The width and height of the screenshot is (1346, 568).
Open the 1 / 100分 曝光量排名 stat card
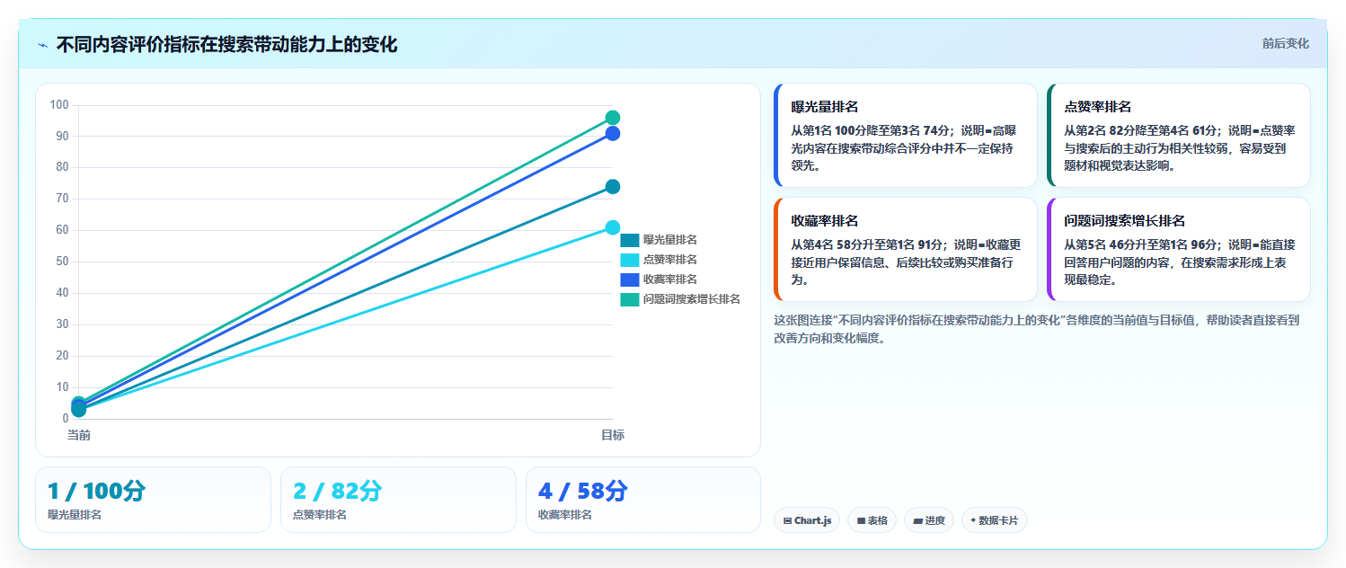153,500
